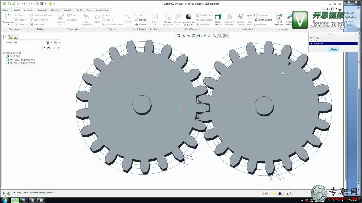The image size is (362, 203).
Task: Toggle Datum display filters in graphics toolbar
Action: (x=215, y=36)
